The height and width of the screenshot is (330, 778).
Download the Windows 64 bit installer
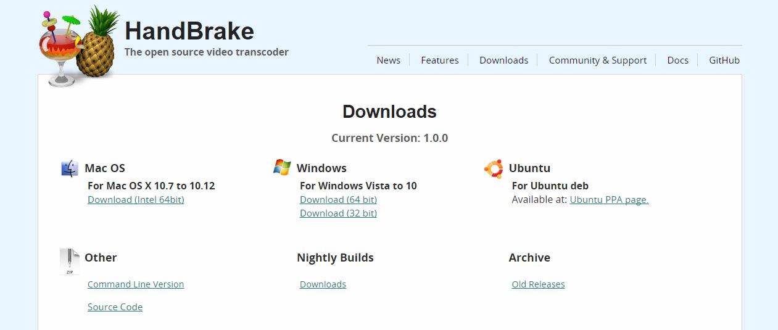click(x=338, y=200)
